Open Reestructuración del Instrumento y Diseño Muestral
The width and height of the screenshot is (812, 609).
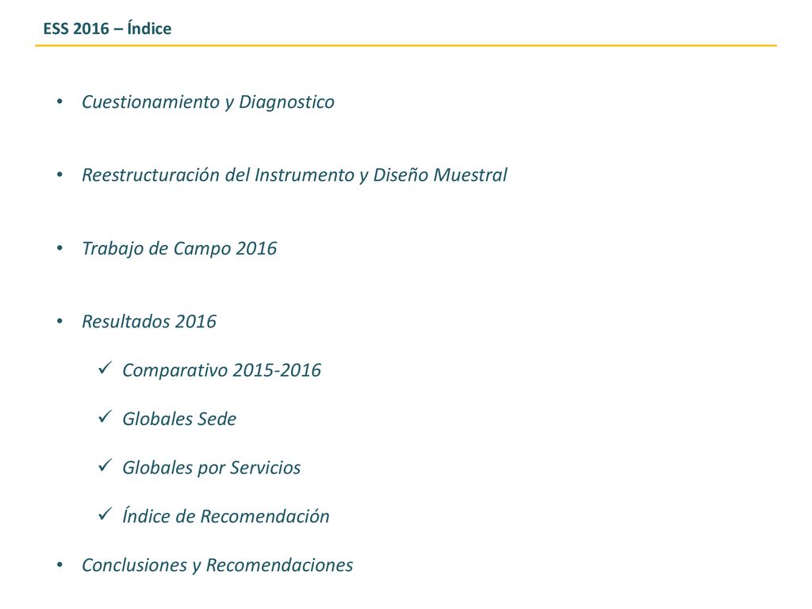pyautogui.click(x=295, y=175)
